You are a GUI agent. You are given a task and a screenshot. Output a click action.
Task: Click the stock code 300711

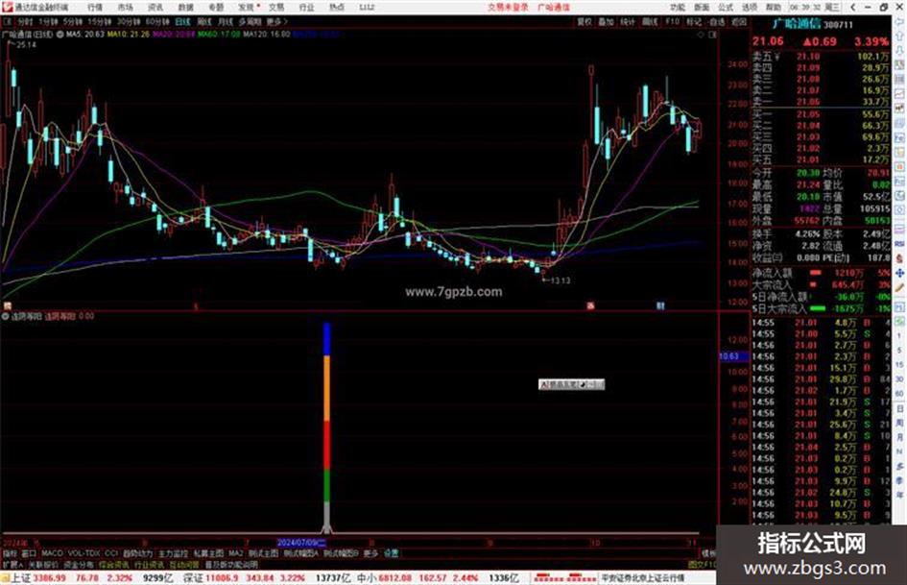(x=838, y=25)
